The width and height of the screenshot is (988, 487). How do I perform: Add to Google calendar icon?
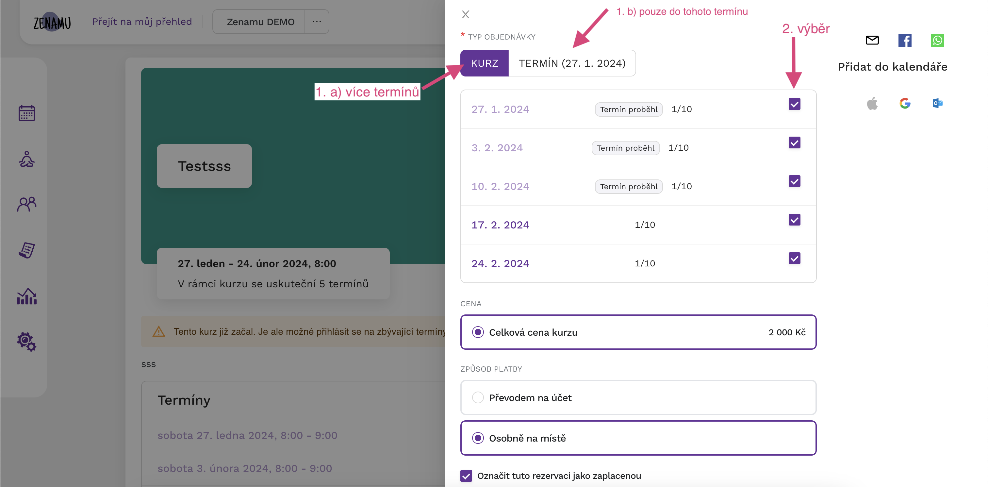905,103
